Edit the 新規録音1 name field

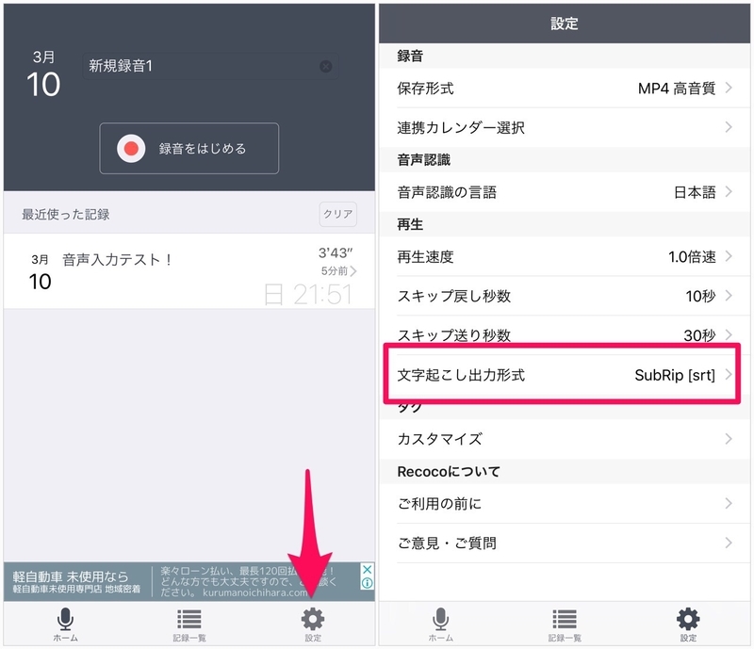tap(198, 66)
